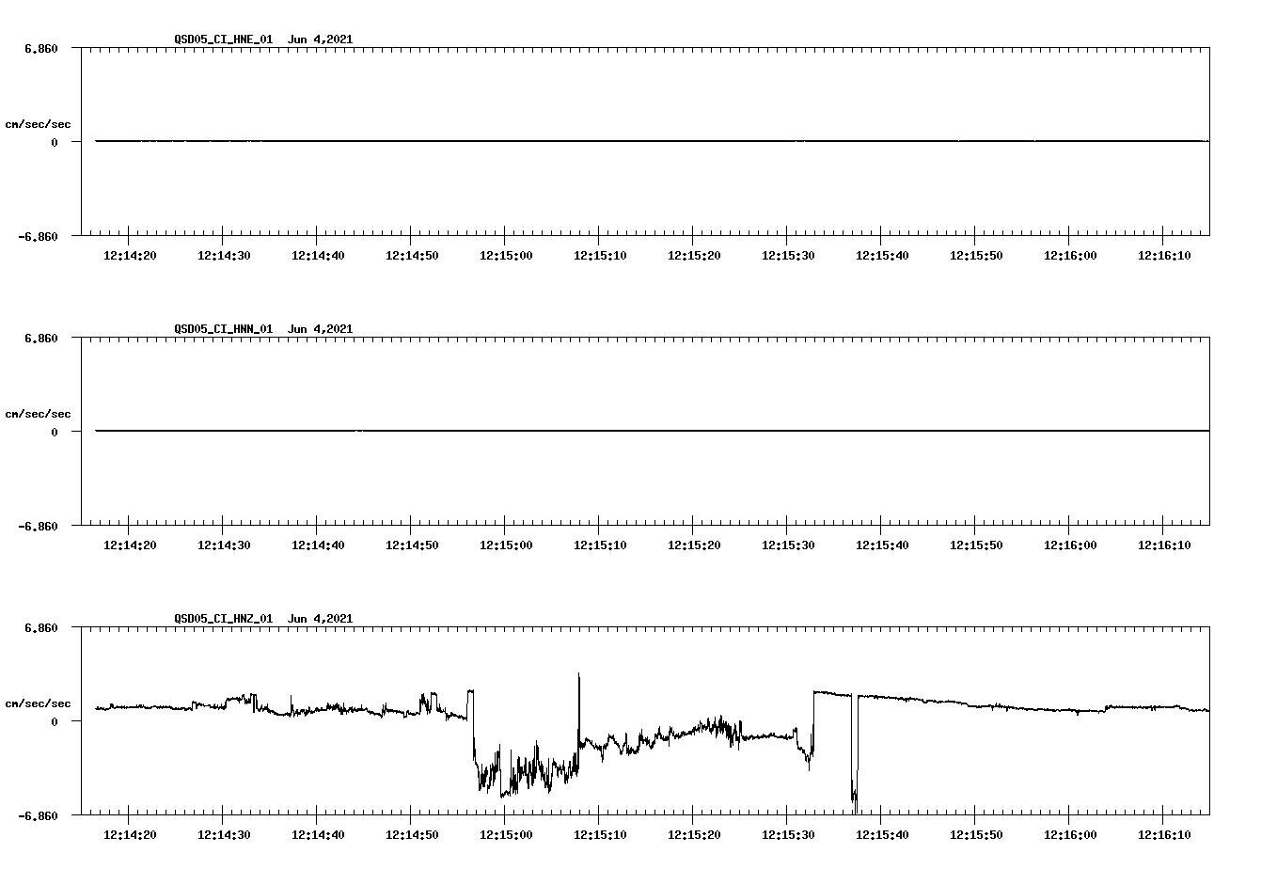Click the cm/sec/sec label on HNZ plot
The height and width of the screenshot is (869, 1277).
pos(38,703)
